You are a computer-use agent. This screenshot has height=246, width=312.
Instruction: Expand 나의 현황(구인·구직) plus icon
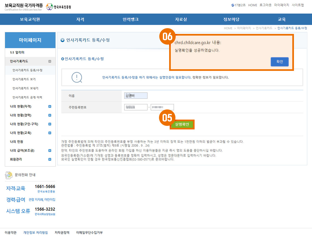point(50,124)
